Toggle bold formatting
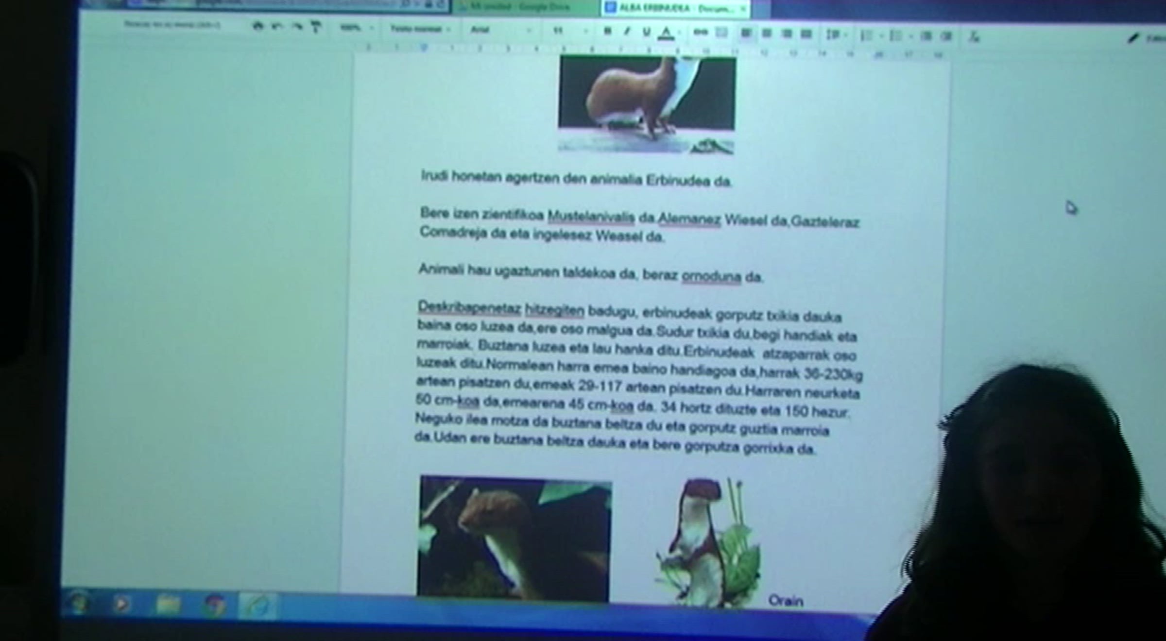The image size is (1166, 641). coord(607,32)
